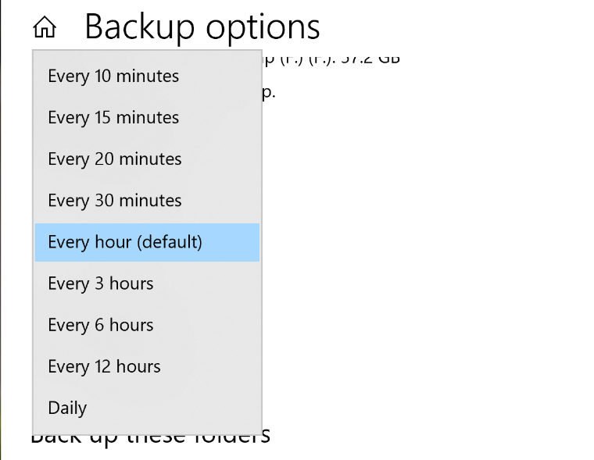Pick the last entry in the frequency list

(67, 408)
